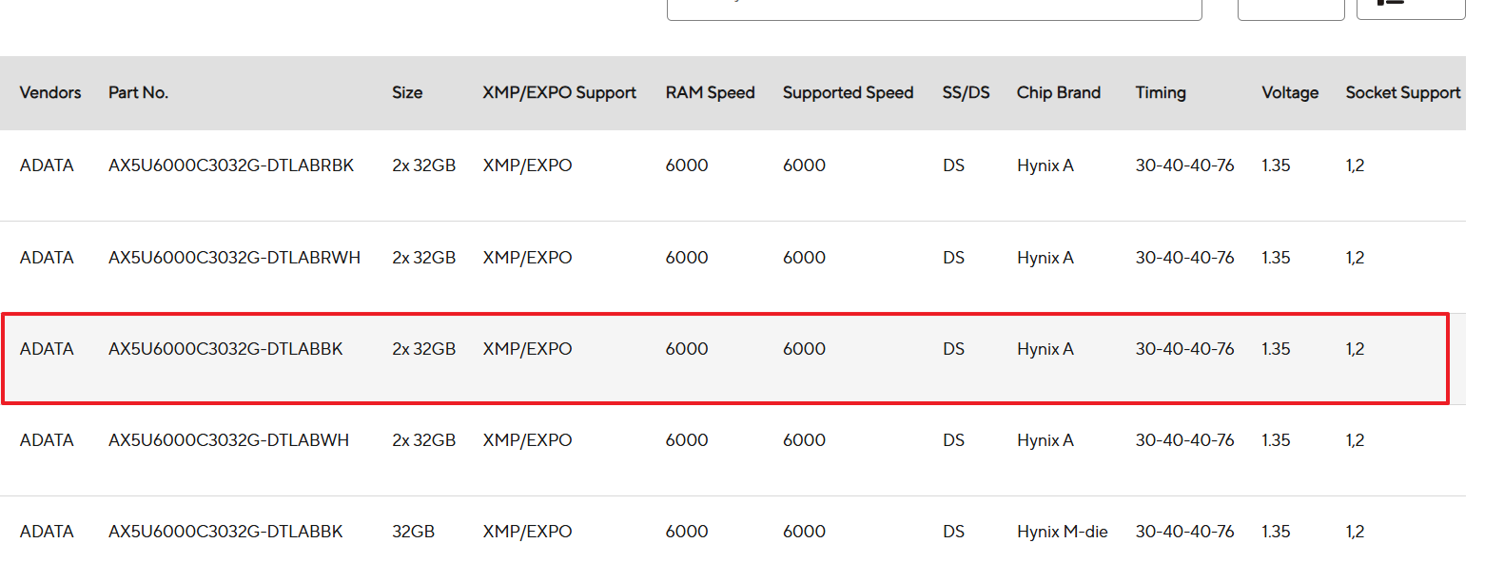The height and width of the screenshot is (563, 1504).
Task: Click 2x 32GB size in the DTLABRWH row
Action: coord(423,258)
